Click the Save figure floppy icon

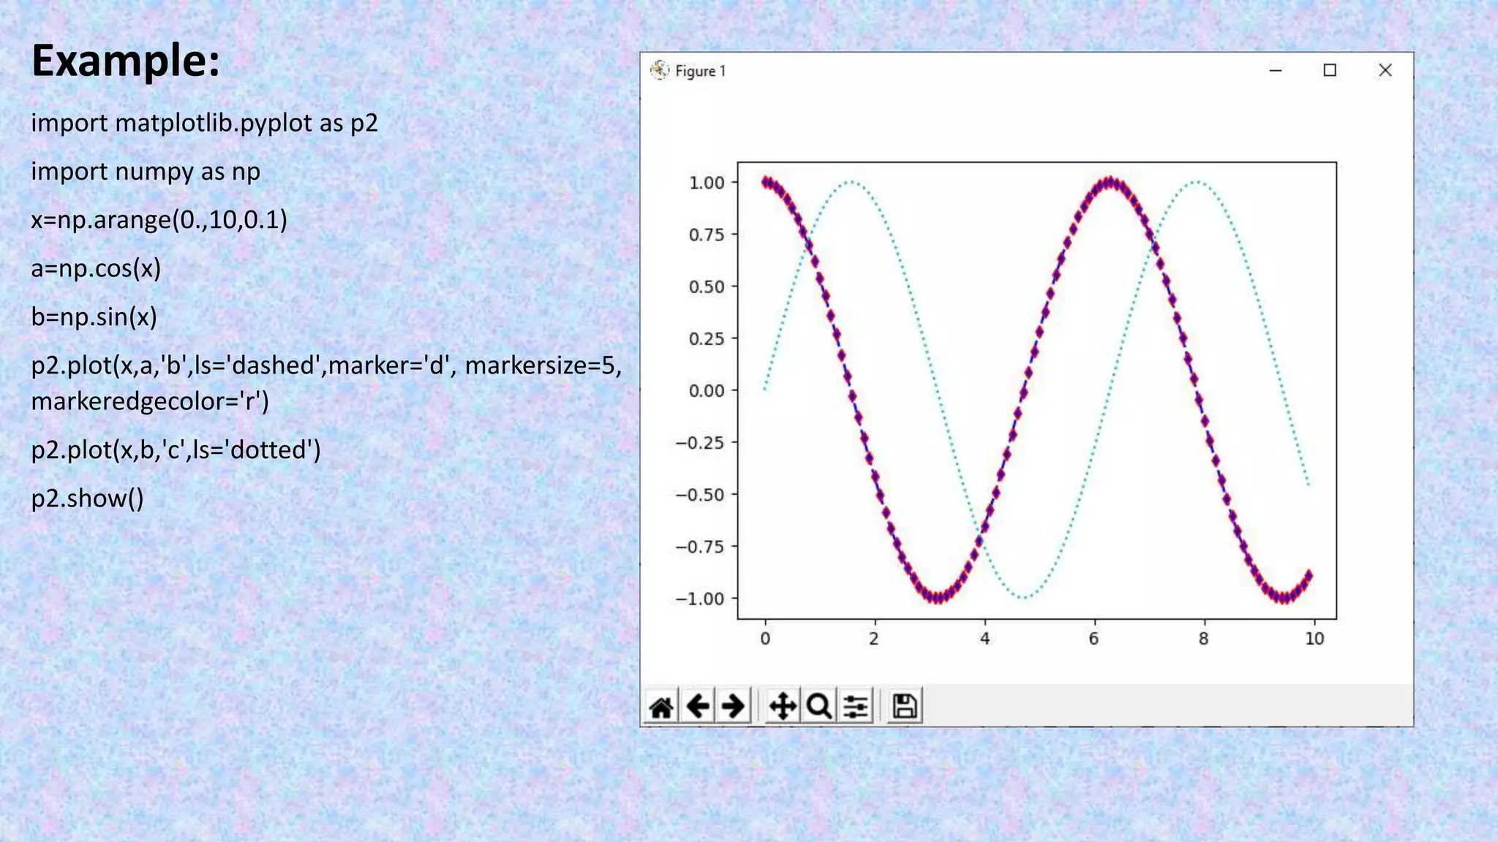[905, 707]
